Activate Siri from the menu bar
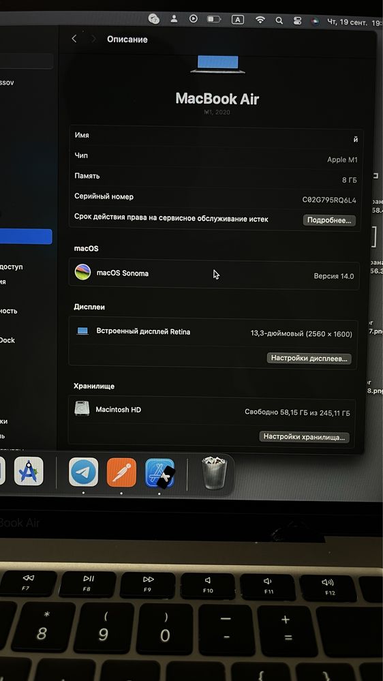Screen dimensions: 383x681 point(316,21)
